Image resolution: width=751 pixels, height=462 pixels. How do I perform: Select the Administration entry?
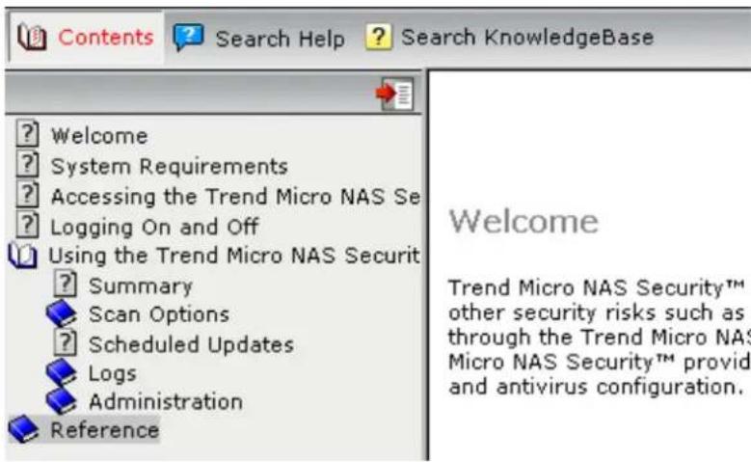point(165,401)
